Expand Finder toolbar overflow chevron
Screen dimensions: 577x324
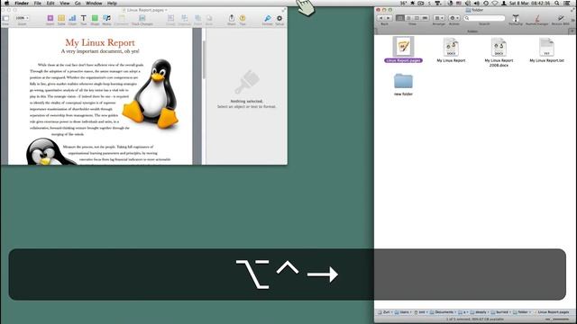[573, 20]
